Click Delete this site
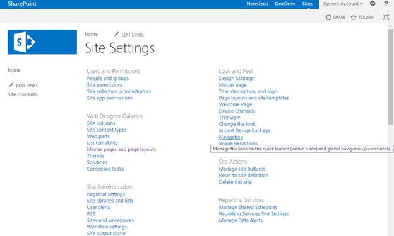 (x=235, y=182)
